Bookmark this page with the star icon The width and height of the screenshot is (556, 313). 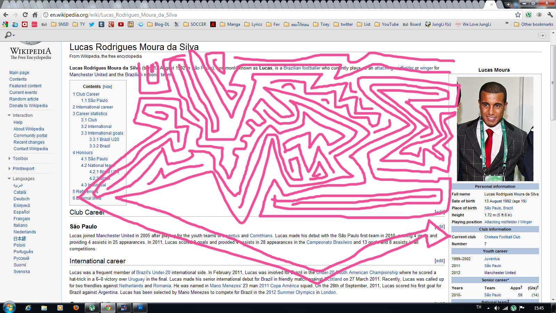[518, 15]
